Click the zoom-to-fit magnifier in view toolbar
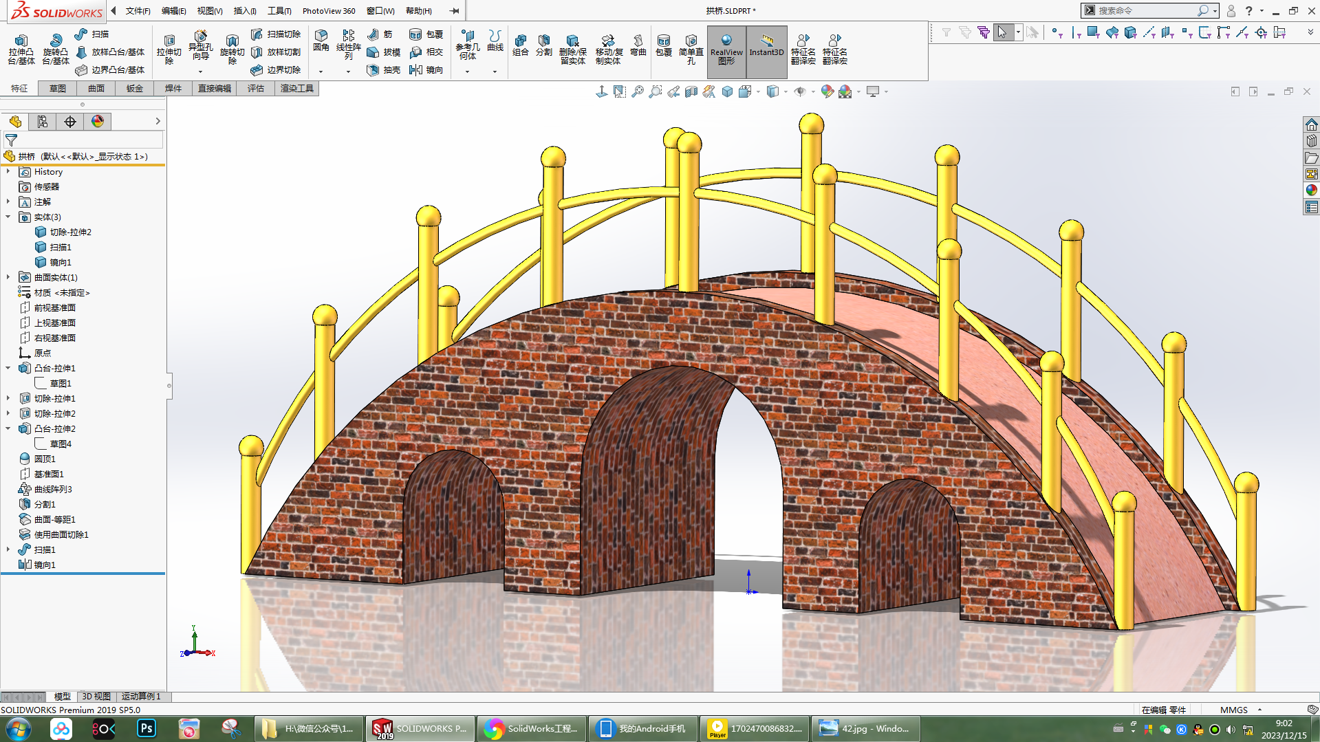 click(x=638, y=91)
